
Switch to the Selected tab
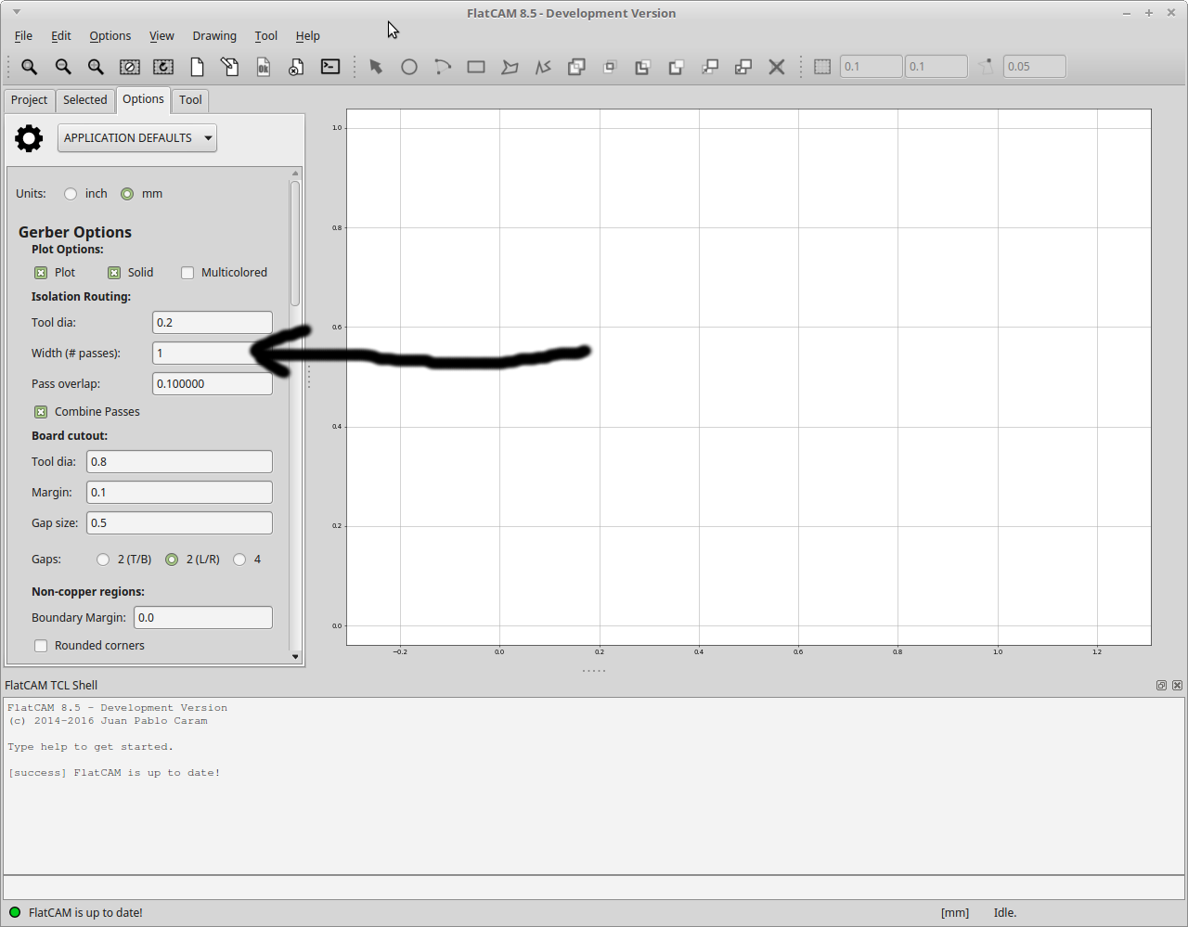85,100
